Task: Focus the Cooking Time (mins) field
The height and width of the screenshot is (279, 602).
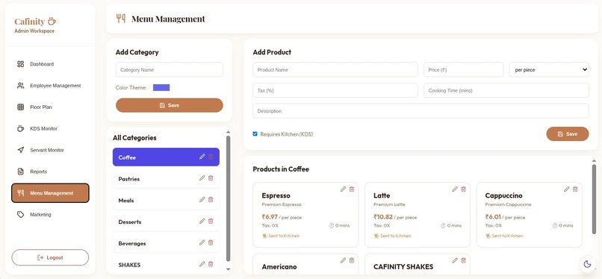Action: click(x=506, y=90)
